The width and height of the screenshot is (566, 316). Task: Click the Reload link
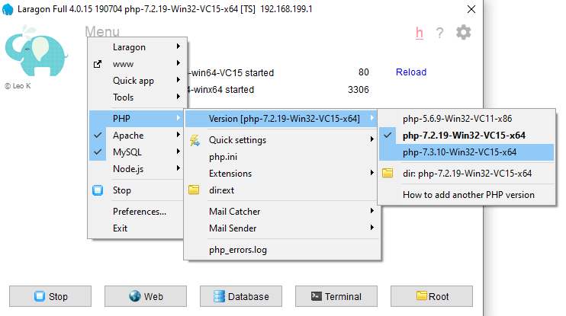(411, 72)
